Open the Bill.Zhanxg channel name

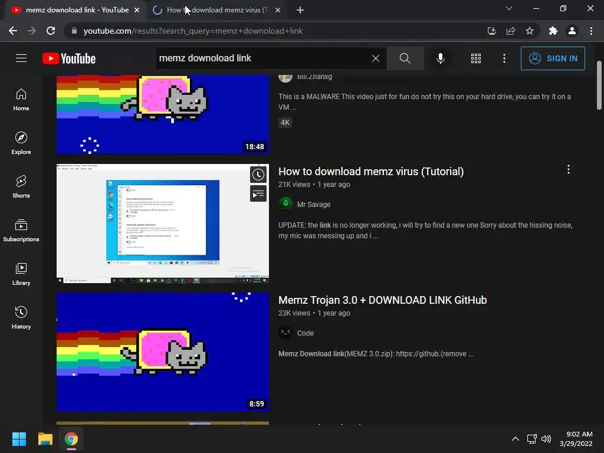click(314, 77)
